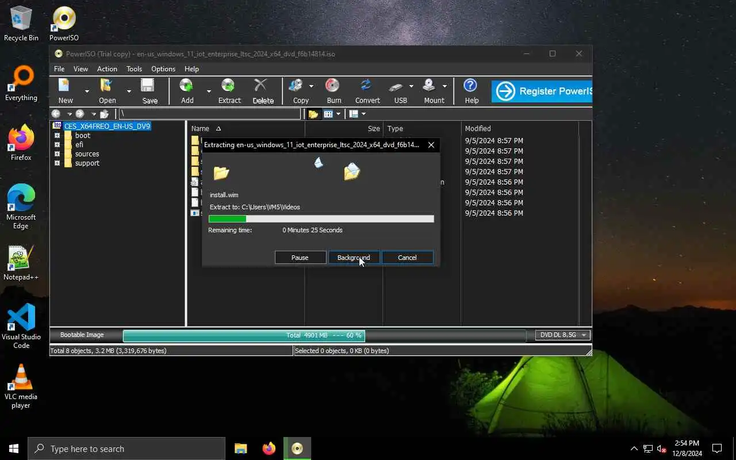Open Visual Studio Code desktop shortcut

(21, 326)
